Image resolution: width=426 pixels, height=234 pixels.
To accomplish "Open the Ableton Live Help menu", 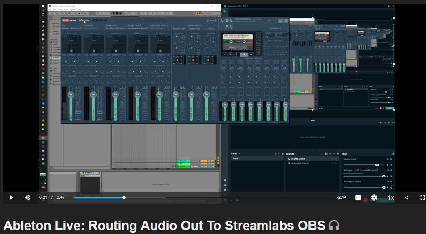I will [80, 9].
